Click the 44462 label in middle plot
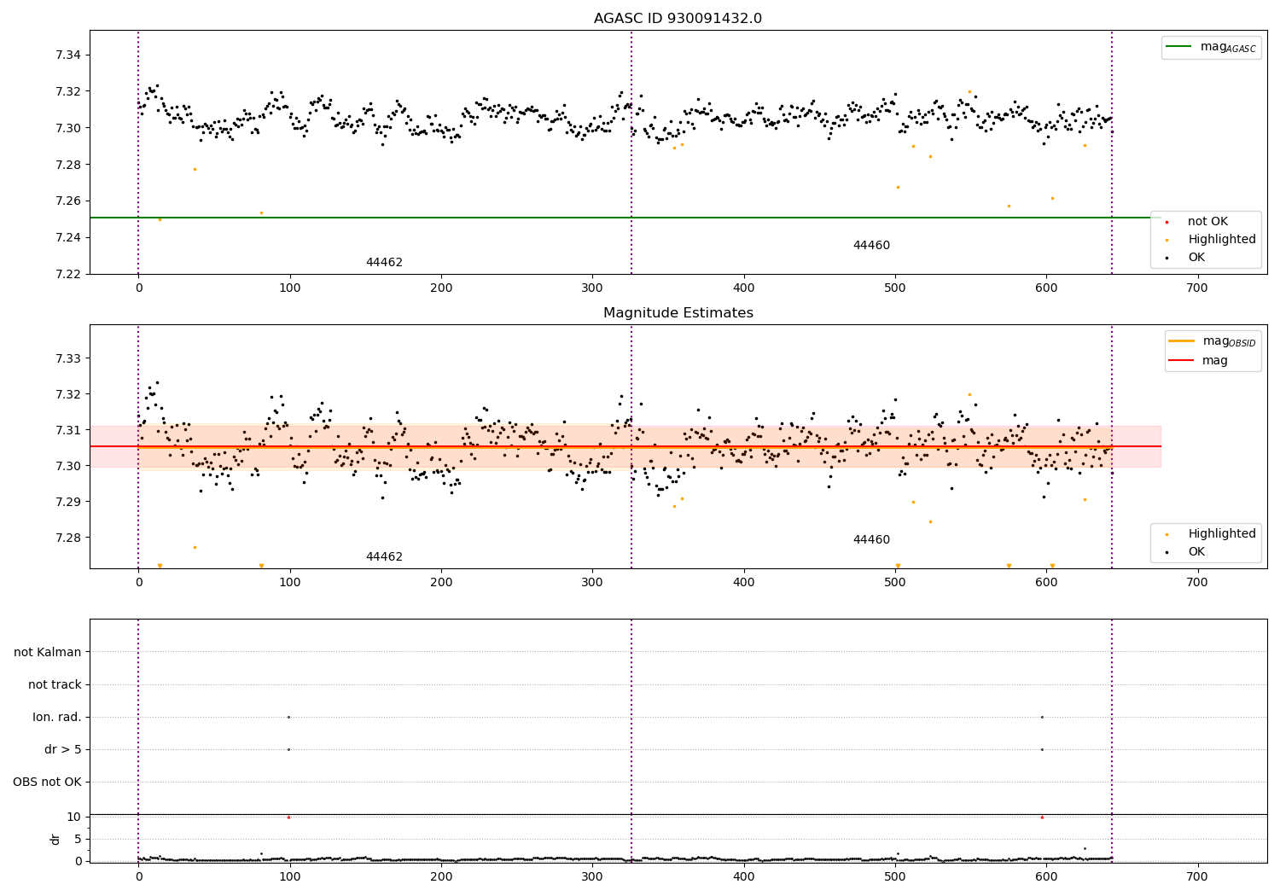Screen dimensions: 1280x896 (384, 557)
